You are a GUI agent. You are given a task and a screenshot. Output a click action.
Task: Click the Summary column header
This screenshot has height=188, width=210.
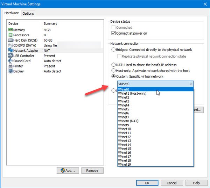pyautogui.click(x=50, y=24)
